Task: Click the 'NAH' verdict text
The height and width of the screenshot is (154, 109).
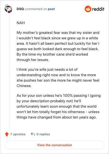Action: 21,23
